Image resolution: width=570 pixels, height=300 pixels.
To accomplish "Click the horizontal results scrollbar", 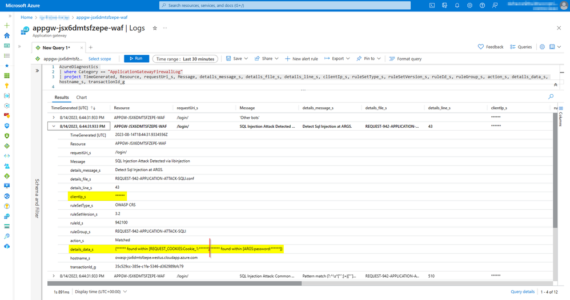I will pos(175,283).
